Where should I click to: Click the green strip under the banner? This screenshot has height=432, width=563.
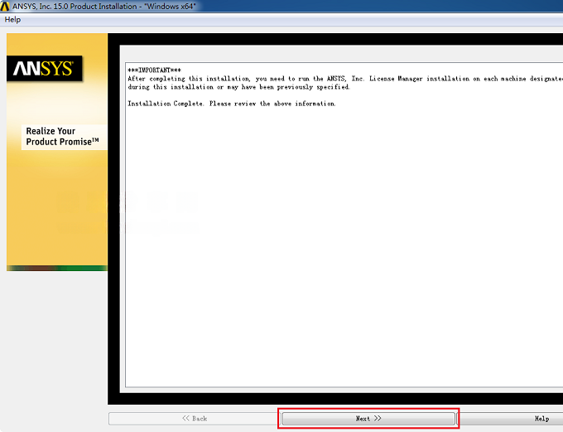(57, 268)
